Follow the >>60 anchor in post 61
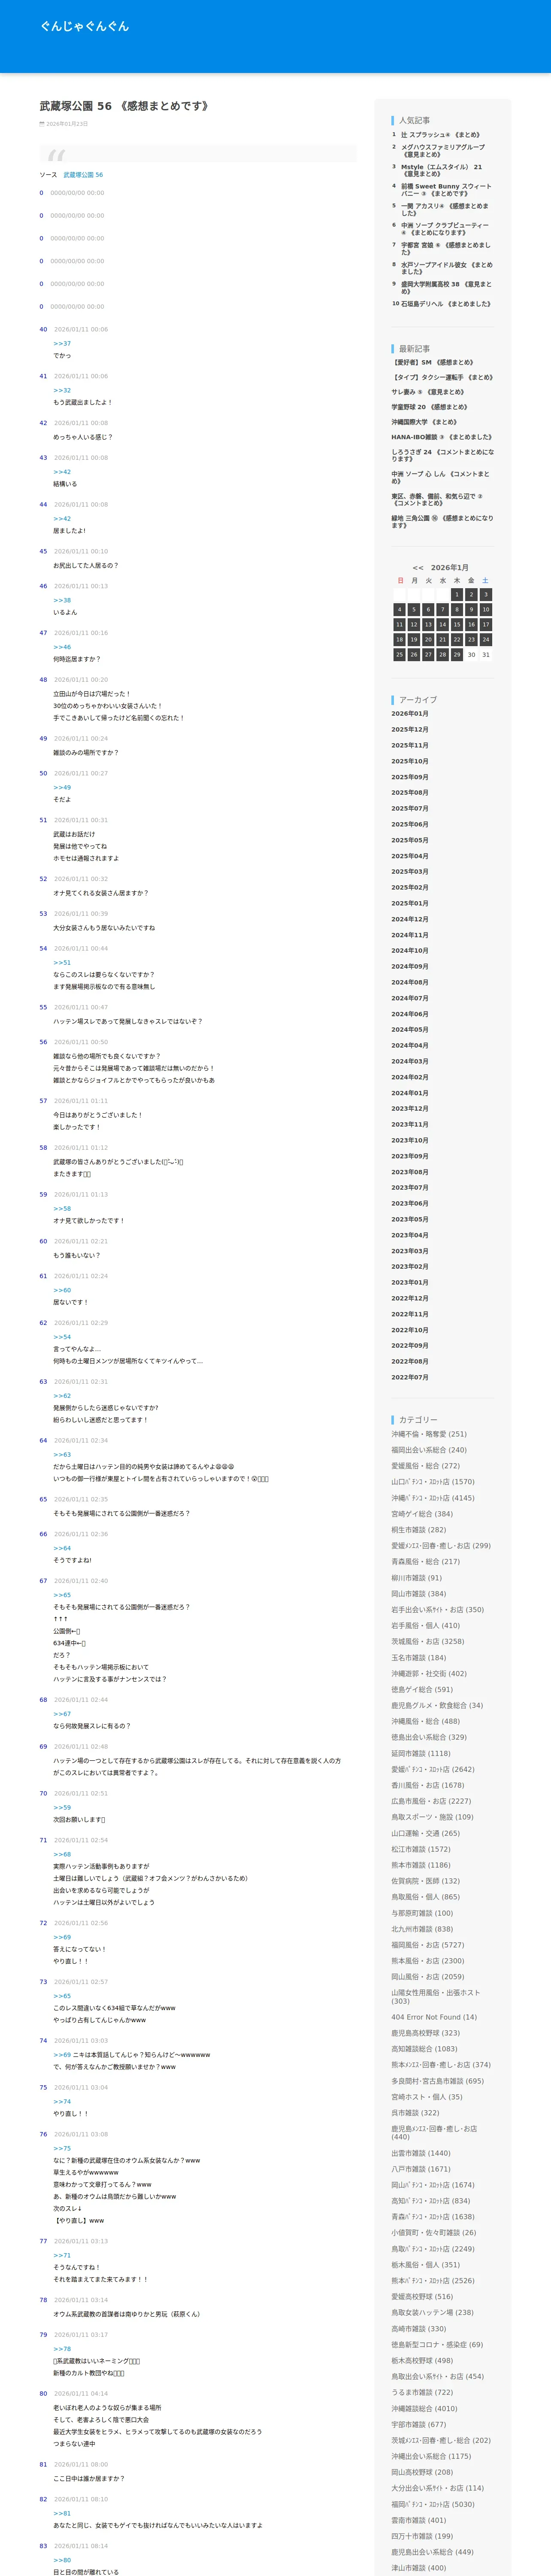551x2576 pixels. tap(62, 1290)
